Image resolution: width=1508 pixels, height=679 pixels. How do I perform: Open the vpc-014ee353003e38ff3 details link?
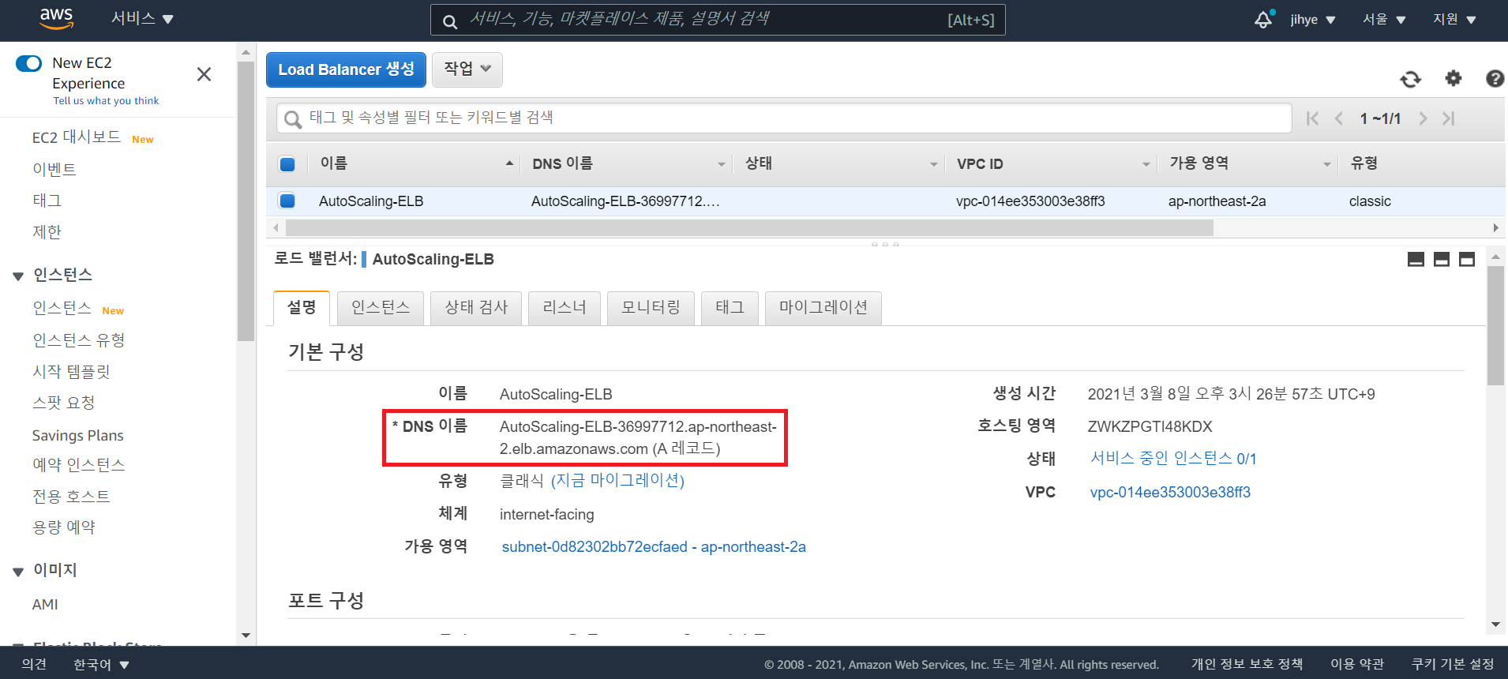pyautogui.click(x=1170, y=493)
